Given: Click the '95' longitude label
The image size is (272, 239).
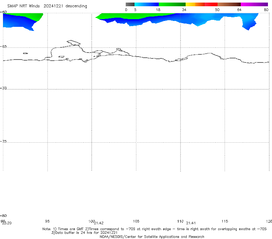Looking at the screenshot, I should pos(47,221).
